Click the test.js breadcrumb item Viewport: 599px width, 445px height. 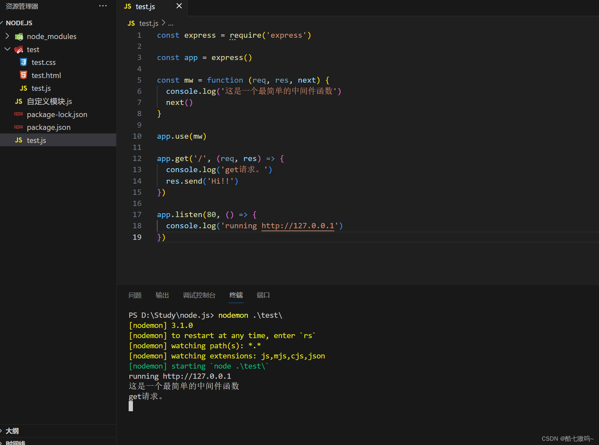[x=149, y=23]
